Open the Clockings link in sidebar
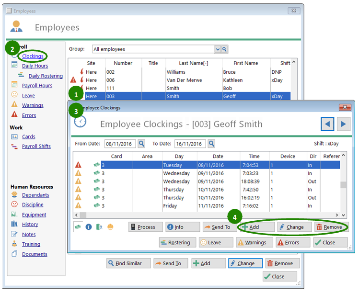 click(x=32, y=57)
